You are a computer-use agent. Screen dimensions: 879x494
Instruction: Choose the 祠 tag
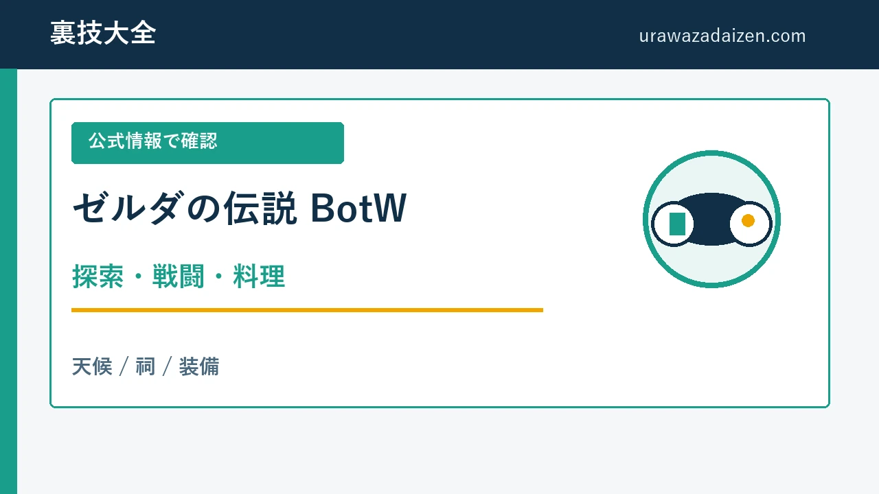pyautogui.click(x=146, y=367)
